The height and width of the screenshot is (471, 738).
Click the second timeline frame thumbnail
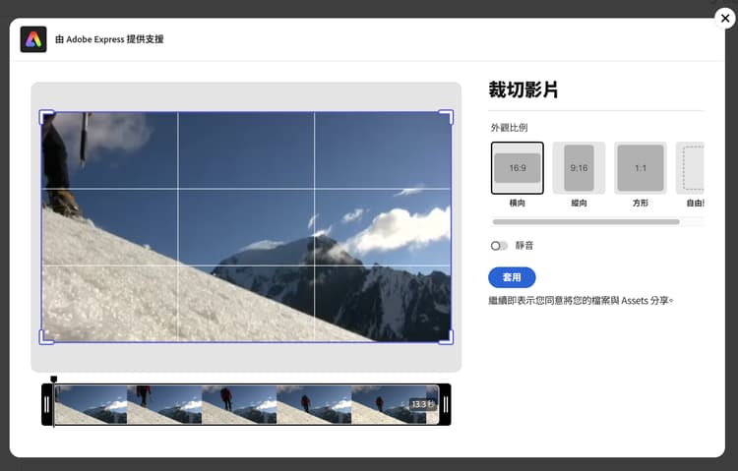point(164,405)
